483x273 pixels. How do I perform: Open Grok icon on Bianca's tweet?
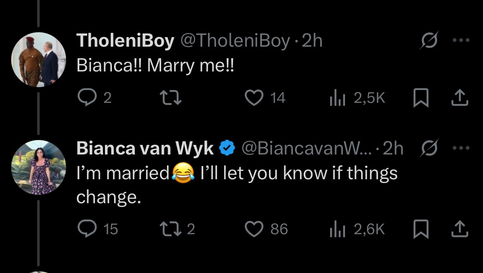click(428, 148)
